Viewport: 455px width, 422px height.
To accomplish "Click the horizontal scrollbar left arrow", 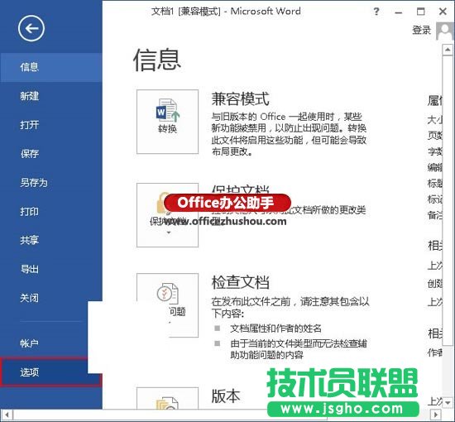I will (x=7, y=415).
